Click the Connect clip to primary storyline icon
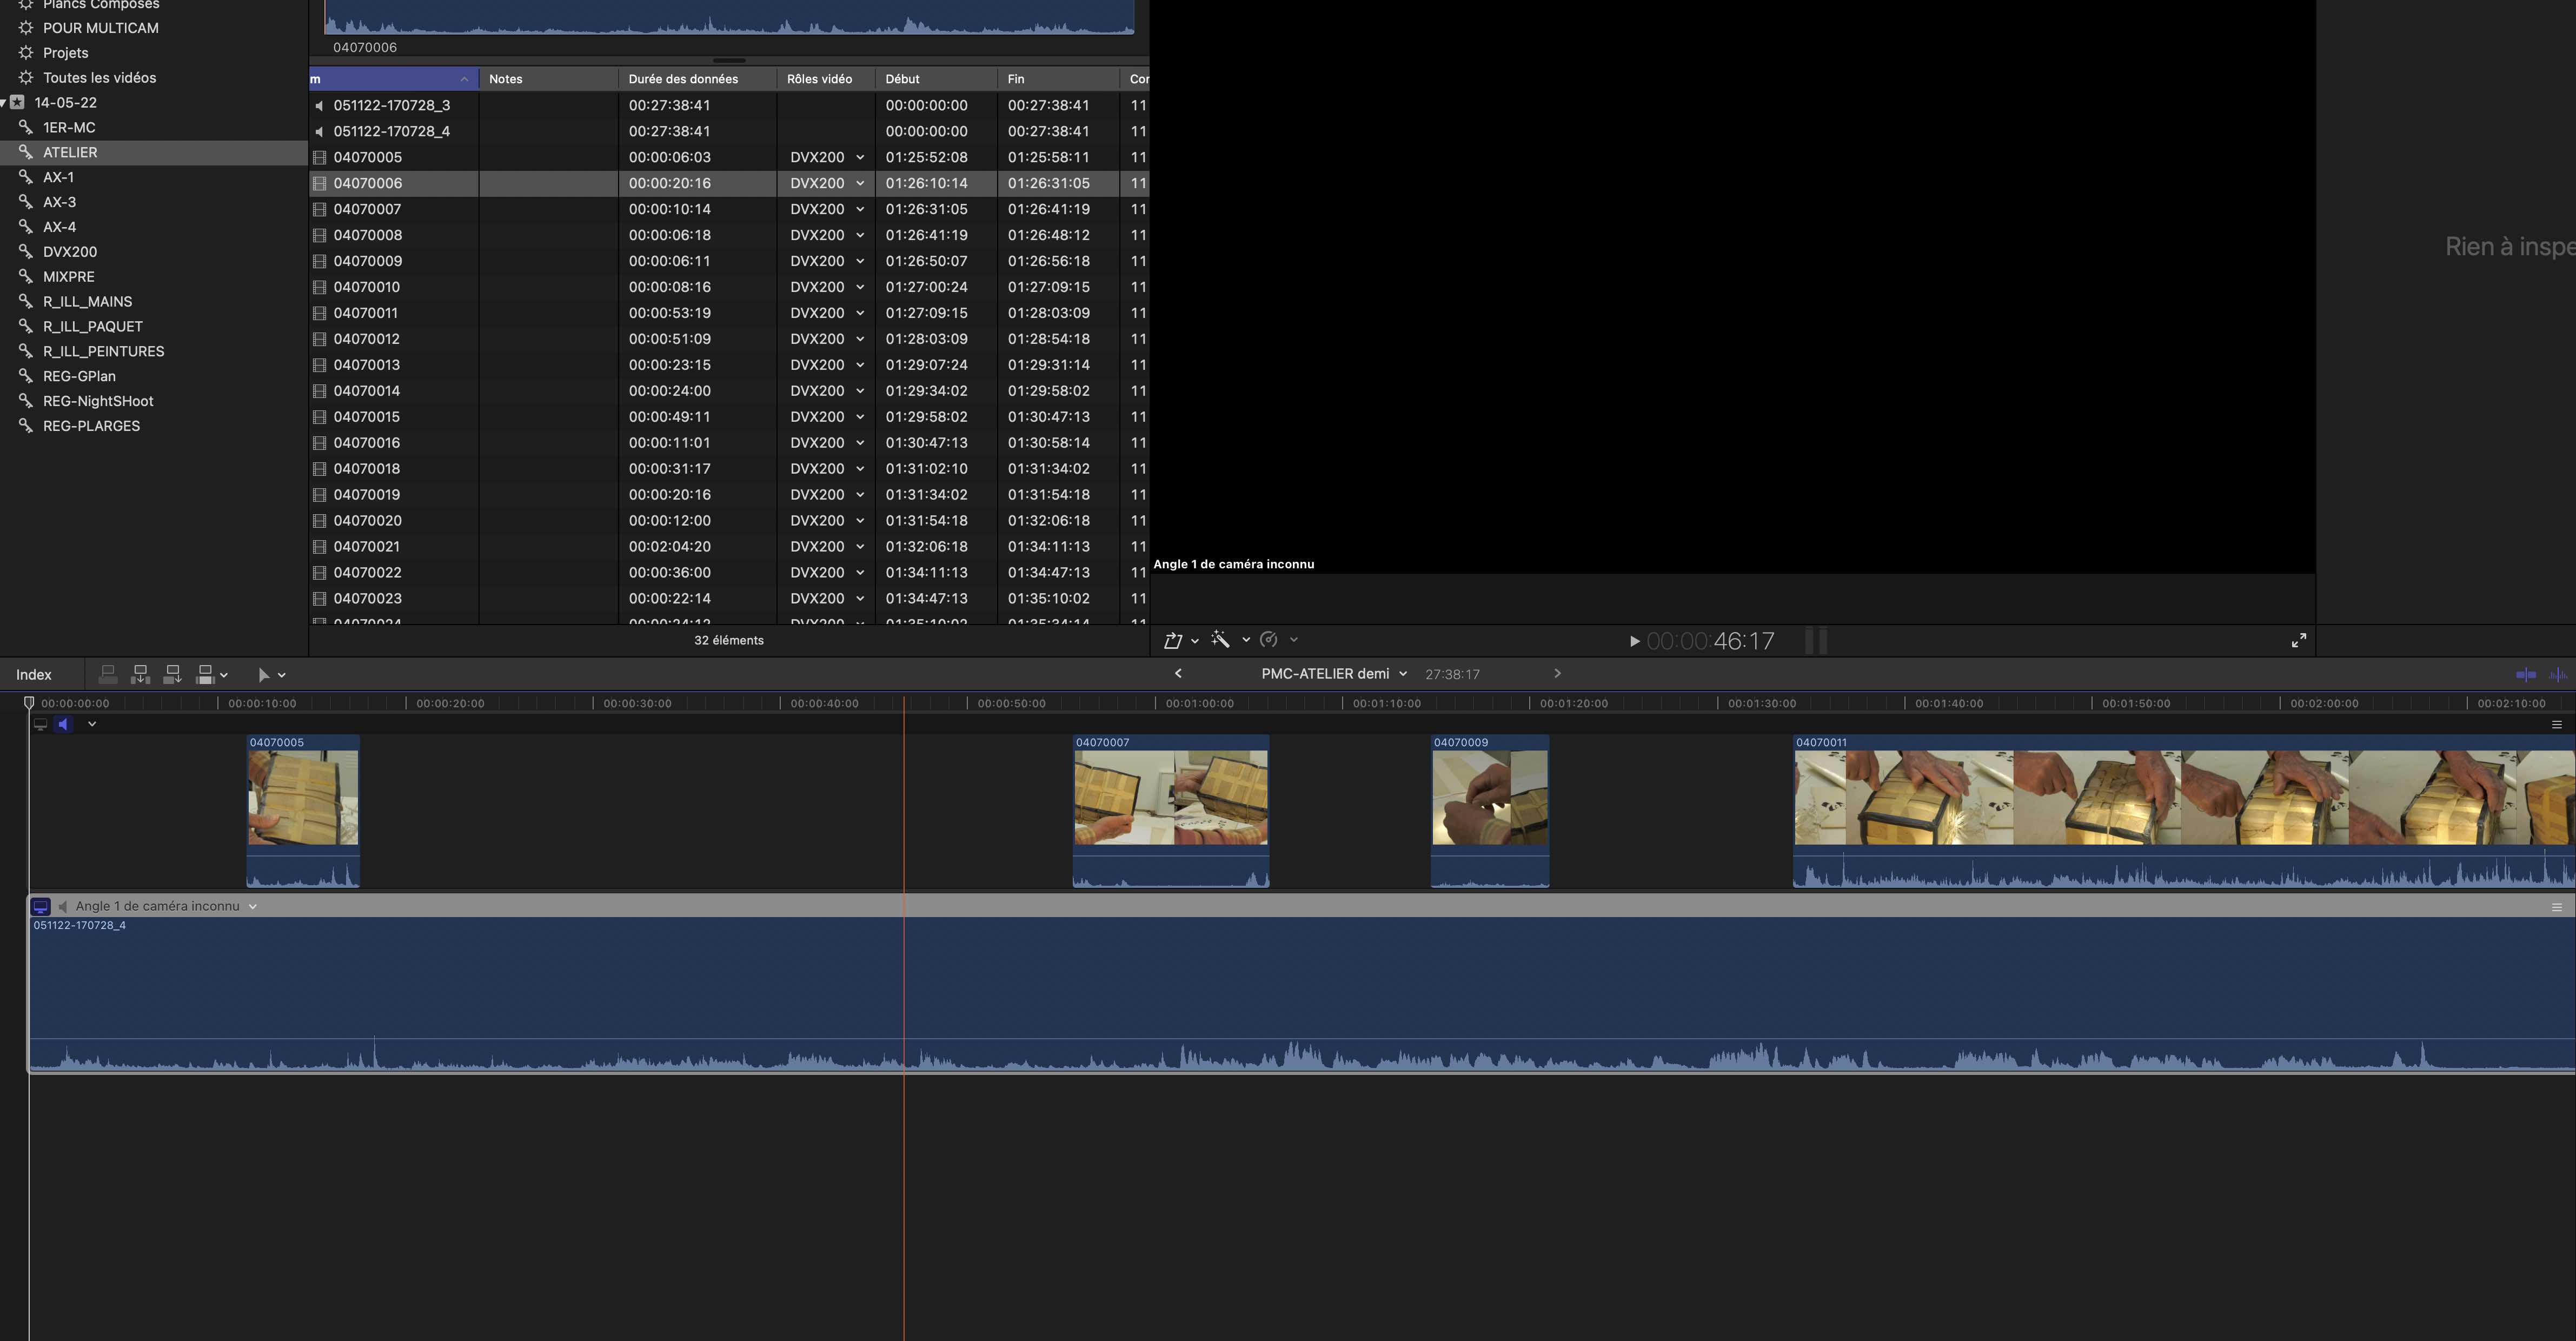Image resolution: width=2576 pixels, height=1341 pixels. pos(108,675)
